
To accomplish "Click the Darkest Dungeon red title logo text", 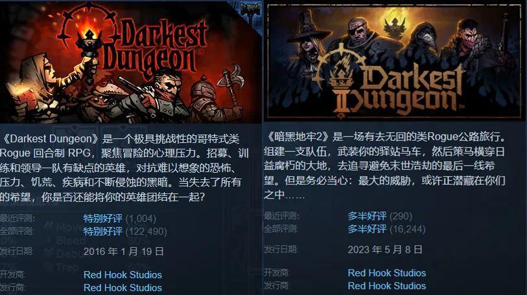I will pos(156,49).
